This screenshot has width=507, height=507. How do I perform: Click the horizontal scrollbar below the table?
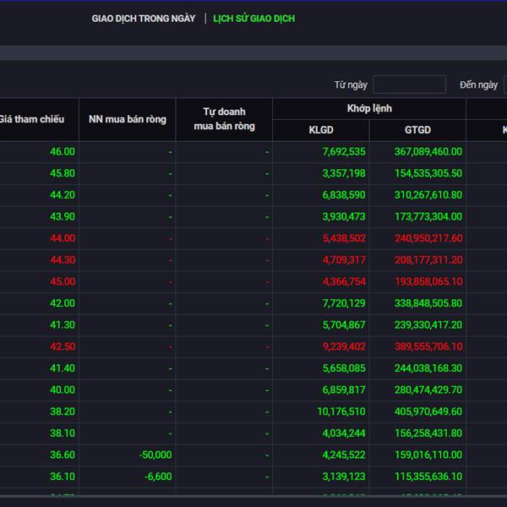pos(253,496)
